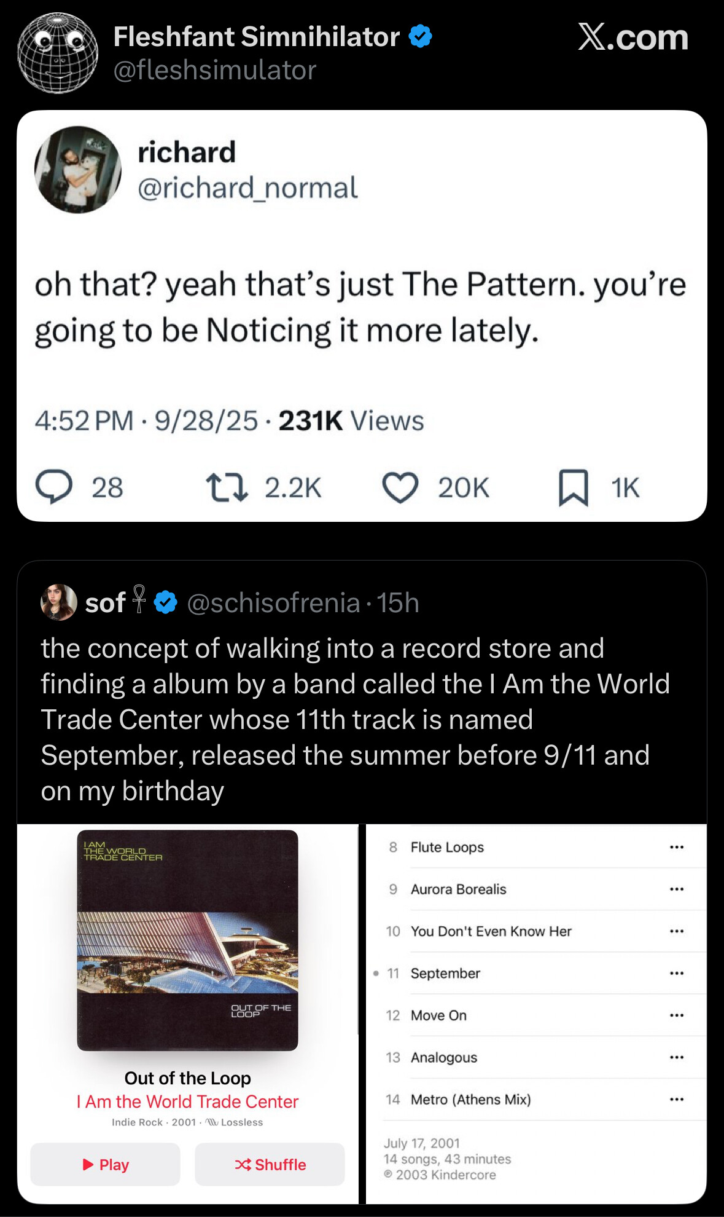Shuffle the Out of the Loop album

click(270, 1165)
